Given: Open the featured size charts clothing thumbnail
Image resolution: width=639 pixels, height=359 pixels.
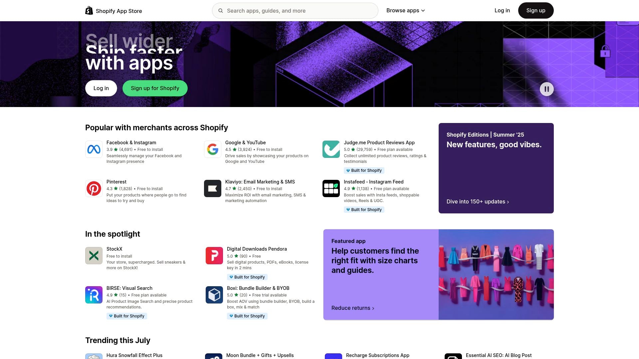Looking at the screenshot, I should pos(496,275).
